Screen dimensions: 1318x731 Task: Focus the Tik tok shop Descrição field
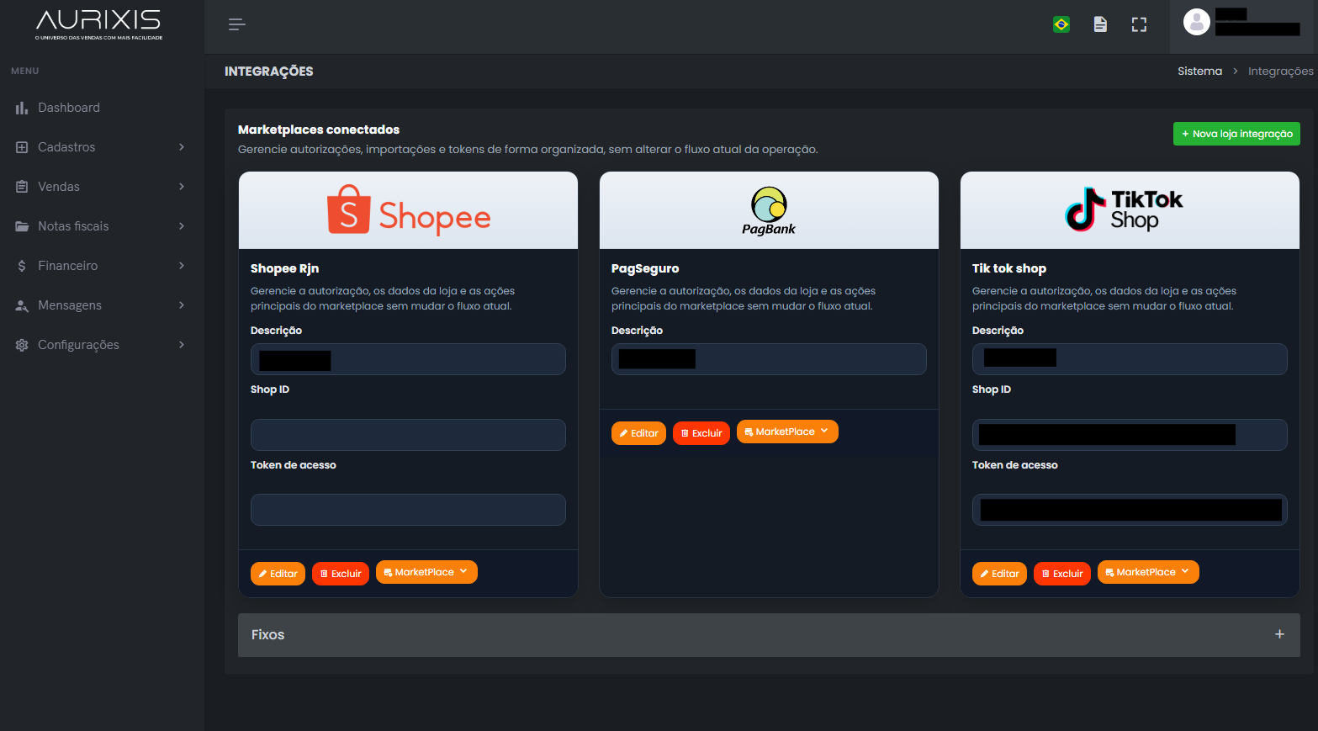[1130, 359]
